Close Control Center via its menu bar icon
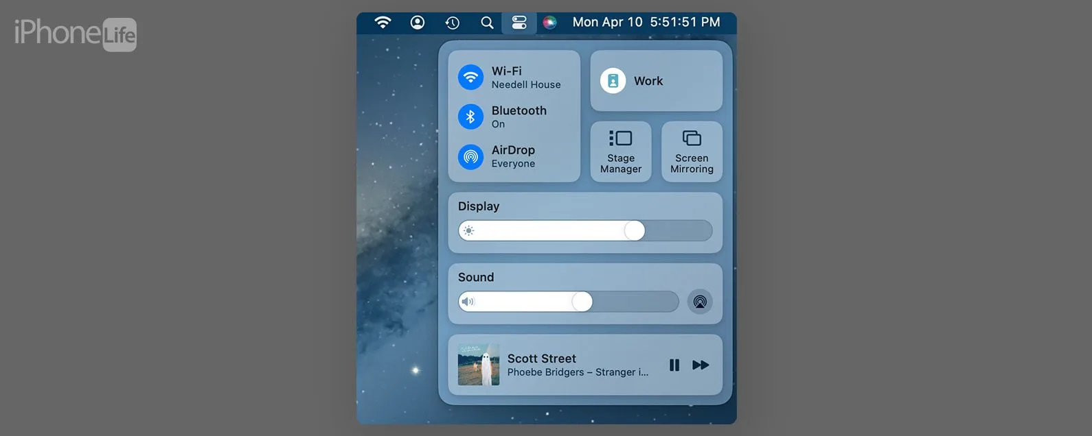Viewport: 1092px width, 436px height. point(519,23)
